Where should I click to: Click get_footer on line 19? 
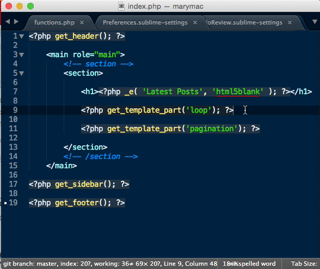click(x=77, y=203)
